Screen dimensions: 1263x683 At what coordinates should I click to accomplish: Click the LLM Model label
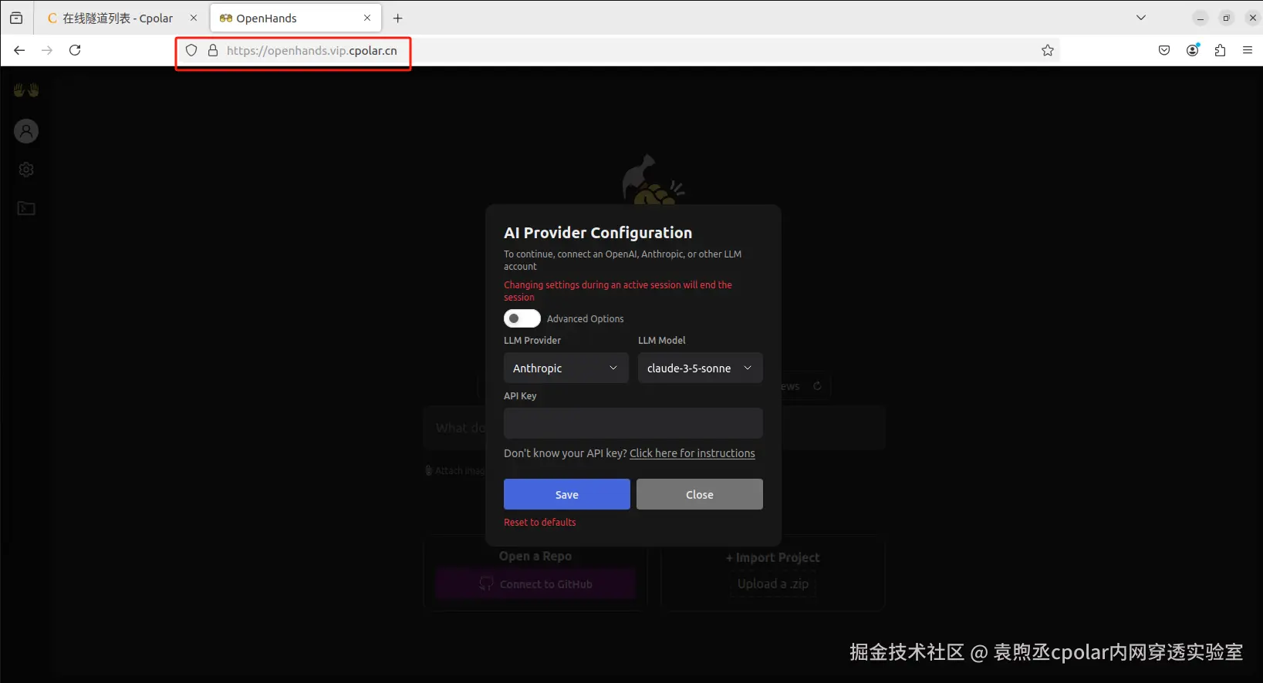coord(661,340)
